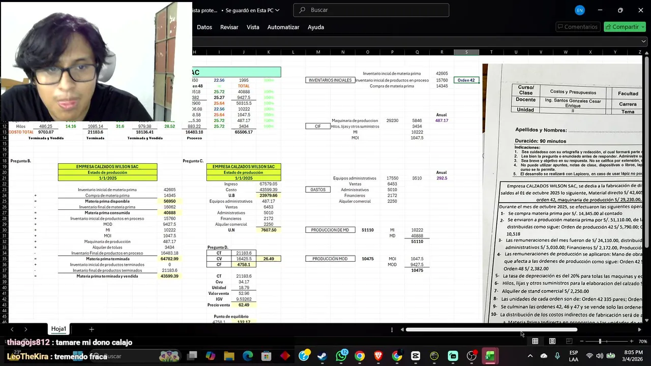Open CapCut from the taskbar
The width and height of the screenshot is (651, 366).
coord(416,356)
